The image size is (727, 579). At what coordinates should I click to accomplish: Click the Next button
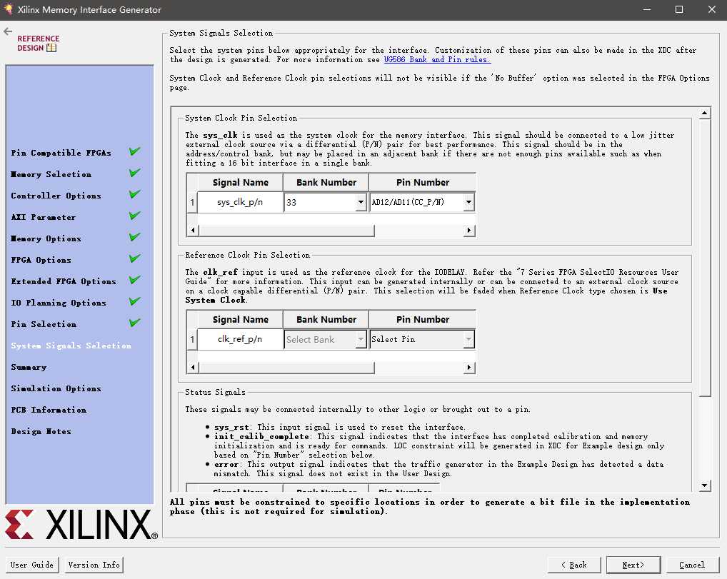click(633, 565)
